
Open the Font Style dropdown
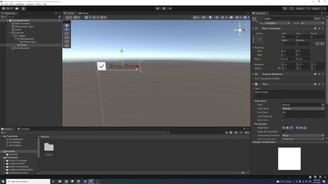[x=303, y=109]
